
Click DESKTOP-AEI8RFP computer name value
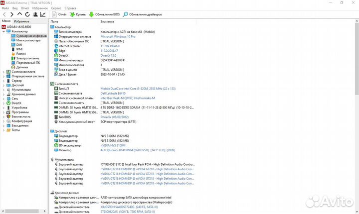112,60
